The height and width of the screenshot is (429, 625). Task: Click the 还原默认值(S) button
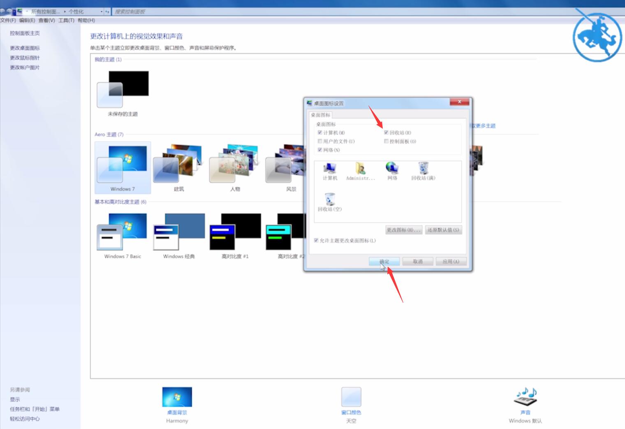click(x=443, y=230)
